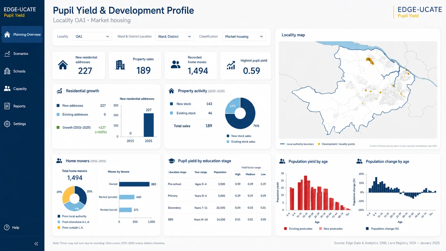Collapse sidebar with double chevron icon
Viewport: 446px width, 251px height.
[x=36, y=244]
